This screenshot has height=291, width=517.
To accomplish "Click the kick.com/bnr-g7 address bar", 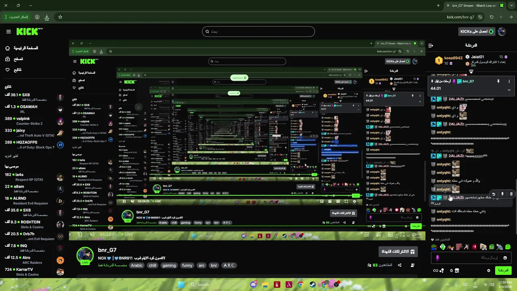I will (x=460, y=17).
